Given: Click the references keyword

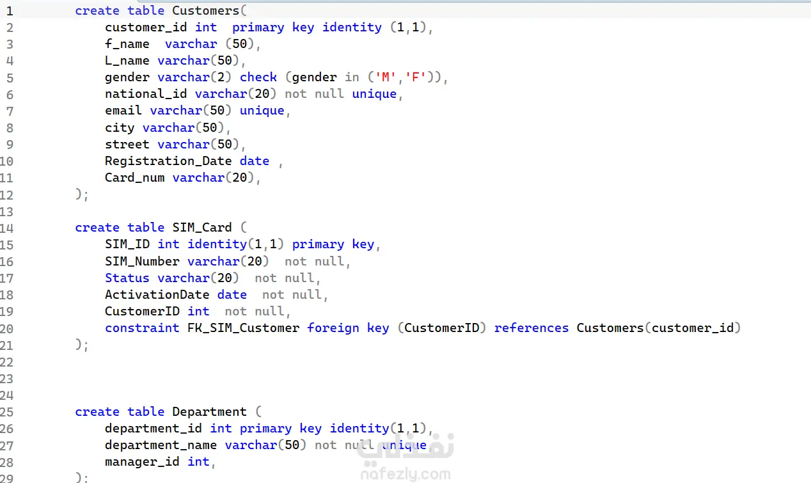Looking at the screenshot, I should pos(531,328).
